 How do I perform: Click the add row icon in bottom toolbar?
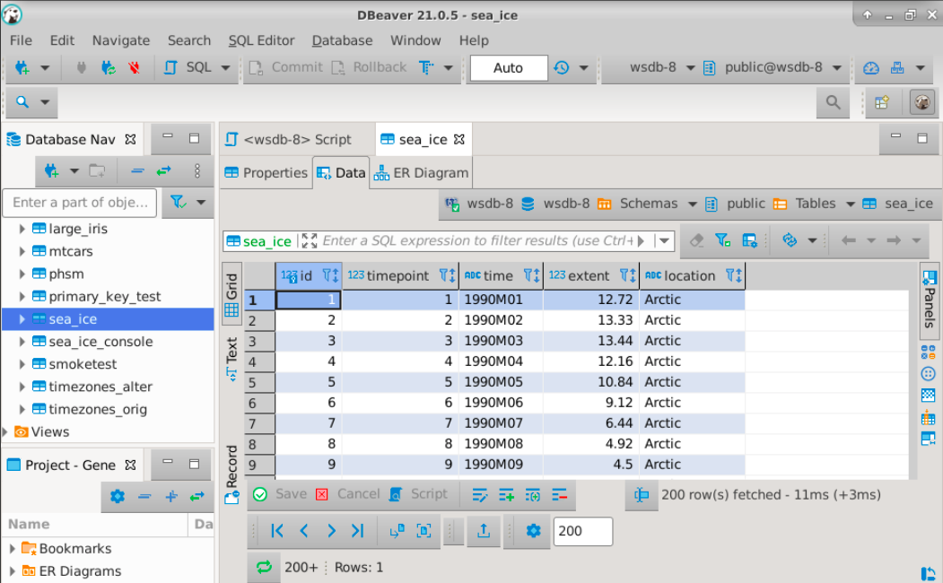(506, 495)
